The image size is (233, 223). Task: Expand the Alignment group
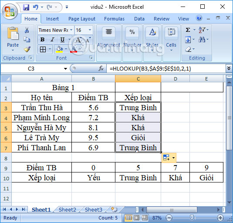109,44
